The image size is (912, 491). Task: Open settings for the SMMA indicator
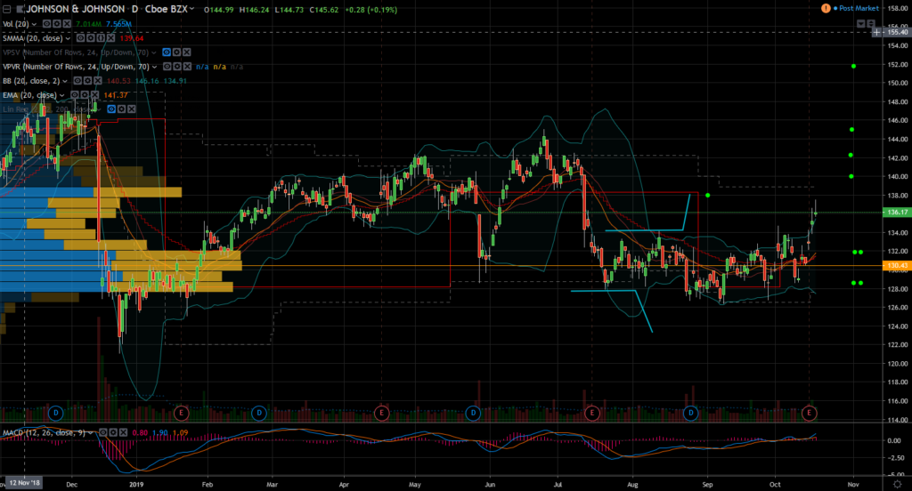pyautogui.click(x=91, y=37)
